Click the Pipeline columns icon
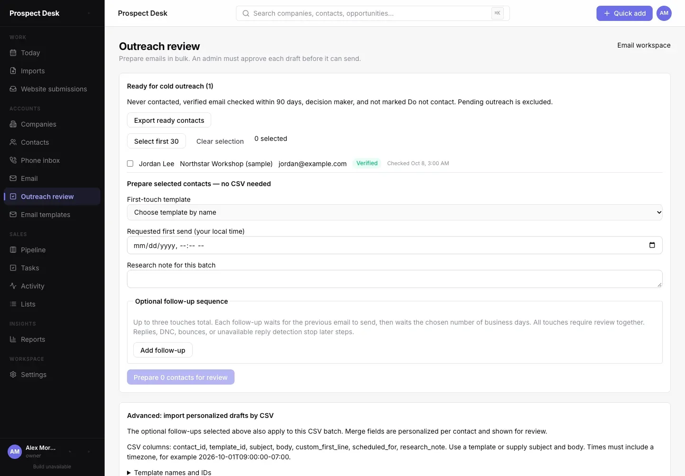Viewport: 685px width, 476px height. (13, 250)
